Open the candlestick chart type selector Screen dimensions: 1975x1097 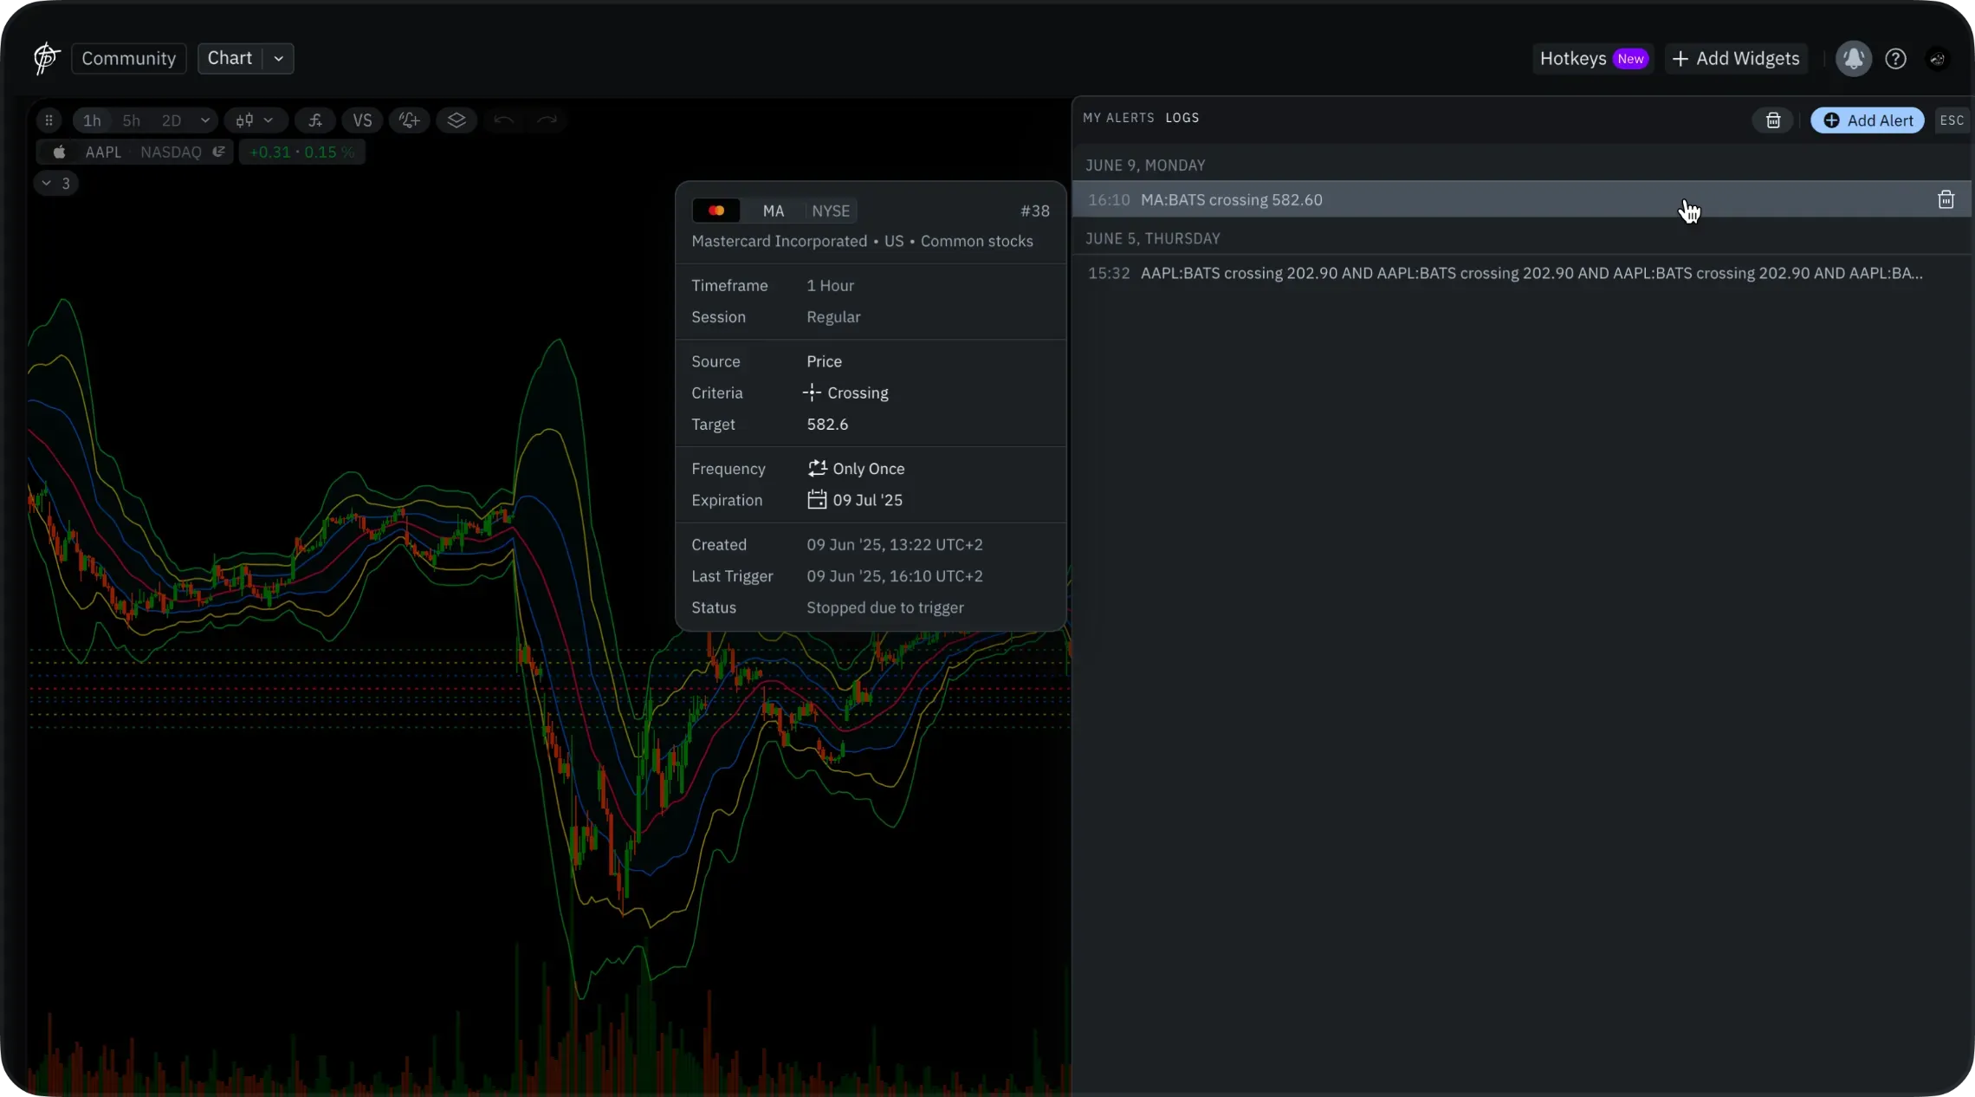pyautogui.click(x=255, y=120)
